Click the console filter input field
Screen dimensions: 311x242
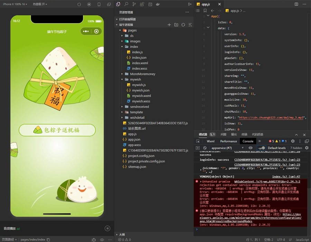point(260,148)
